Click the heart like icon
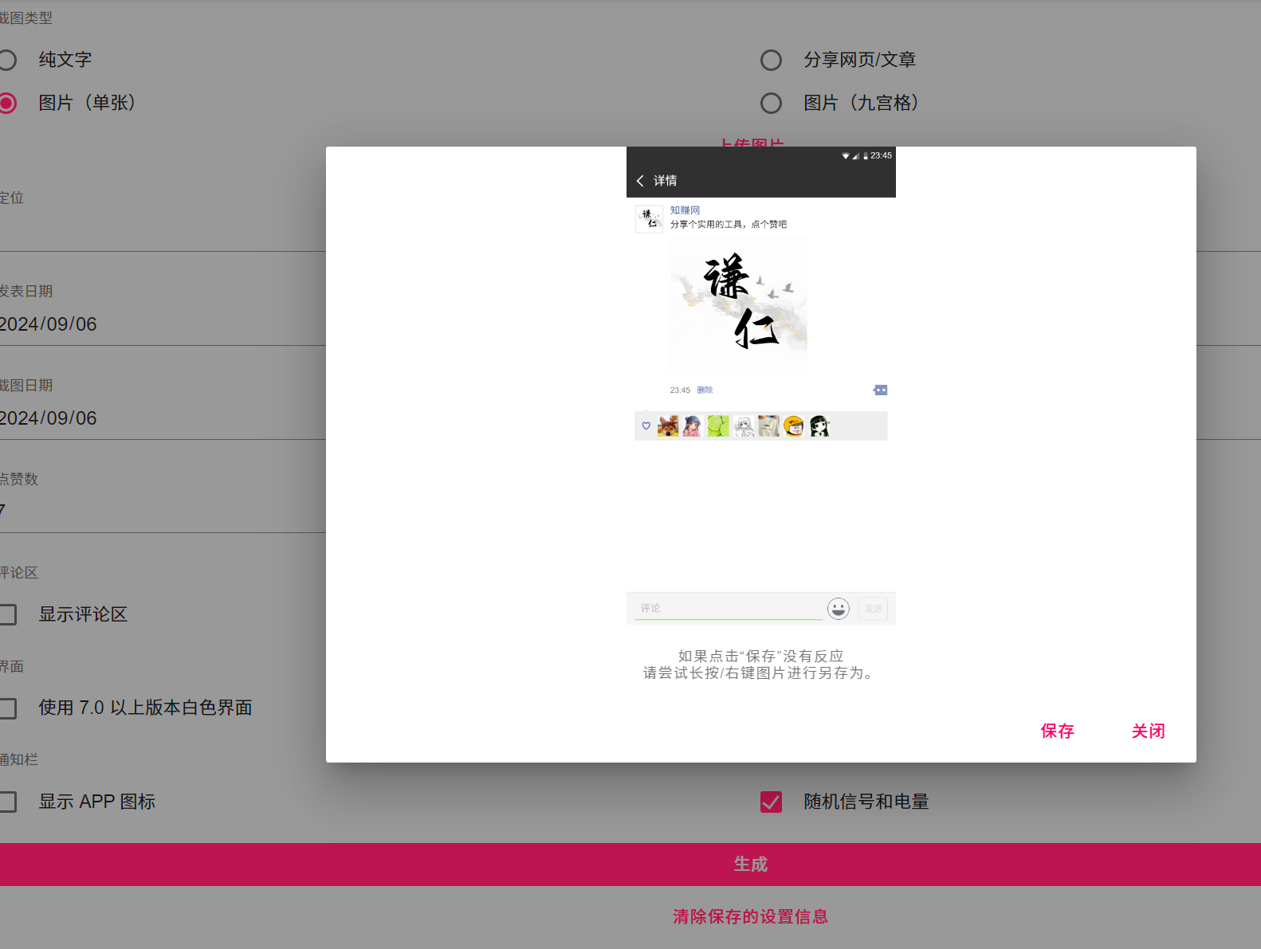 tap(646, 426)
